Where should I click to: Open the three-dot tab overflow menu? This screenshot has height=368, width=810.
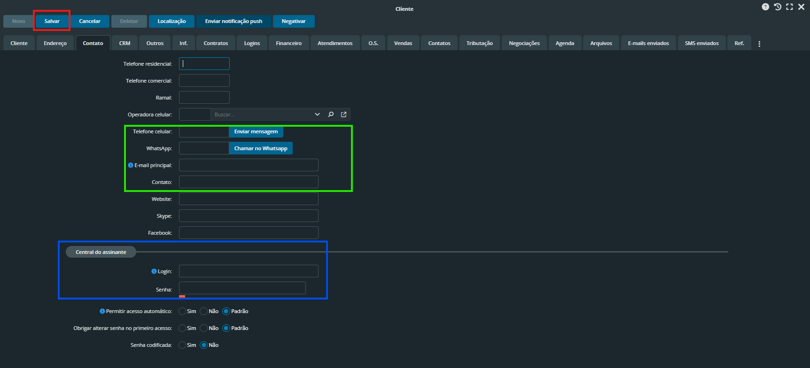[759, 44]
